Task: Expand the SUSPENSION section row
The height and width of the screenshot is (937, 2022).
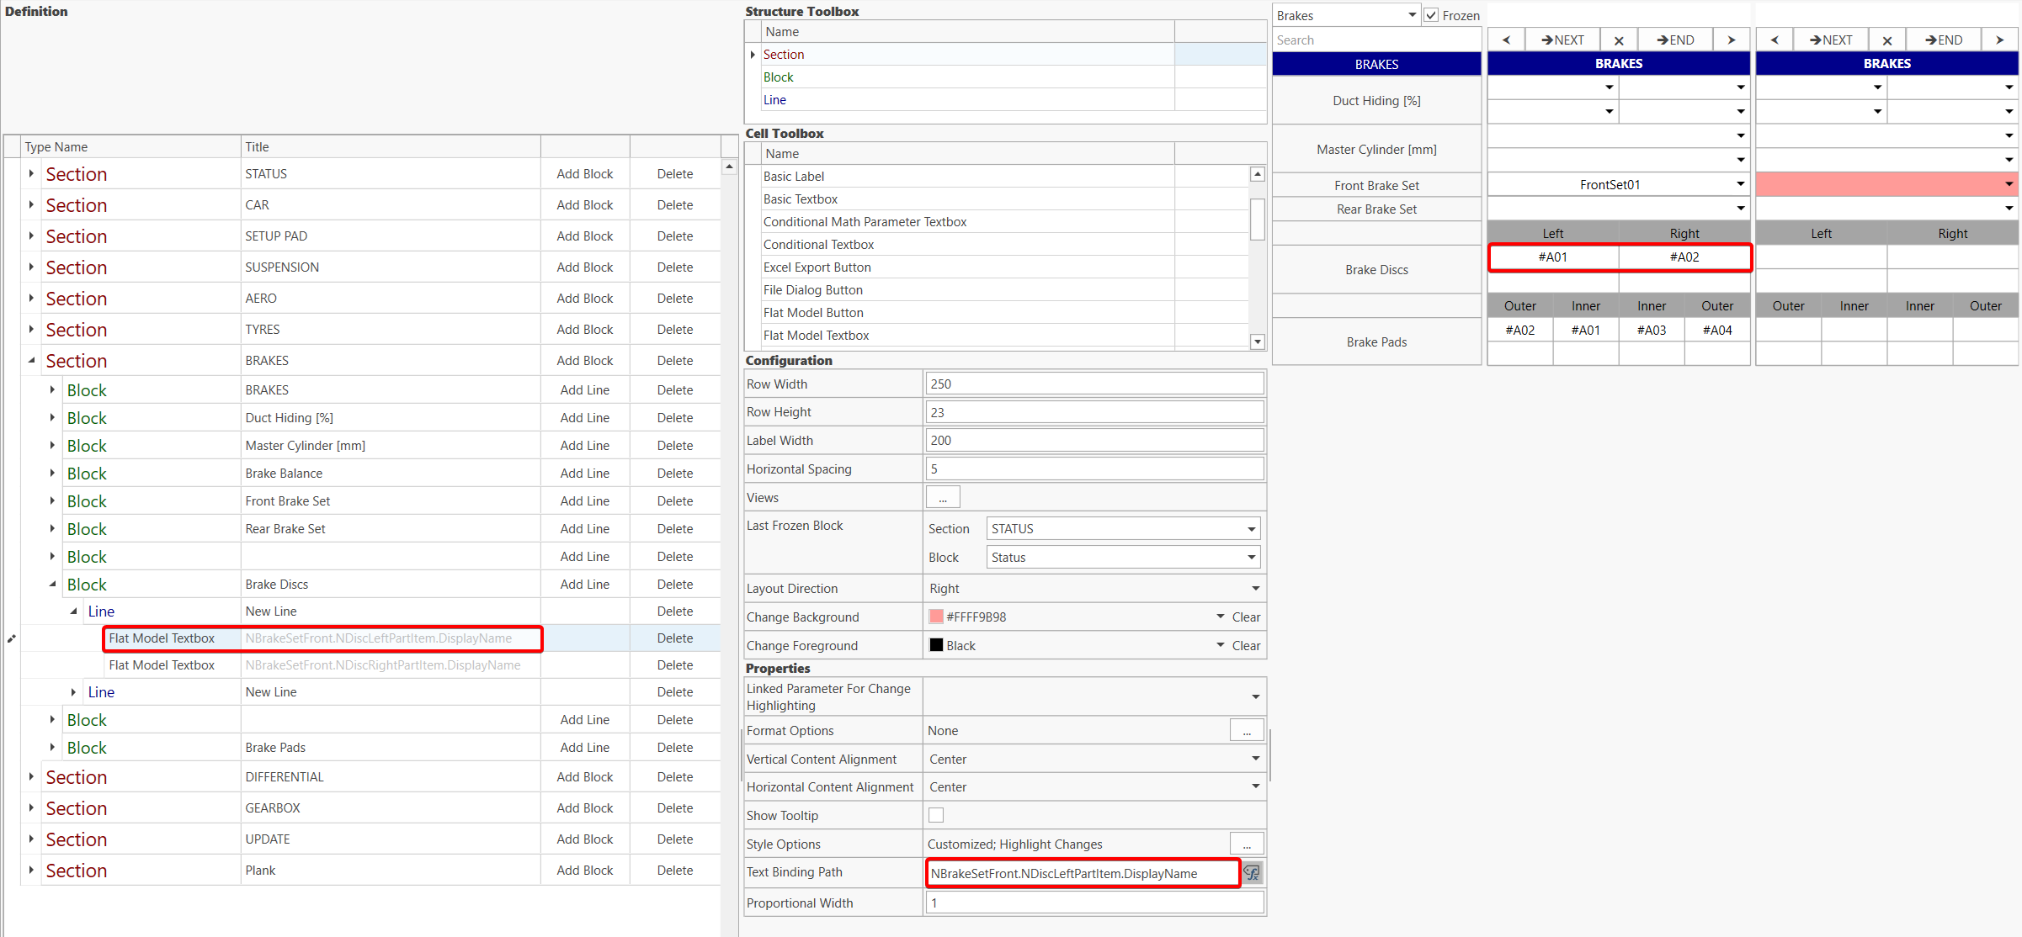Action: coord(31,267)
